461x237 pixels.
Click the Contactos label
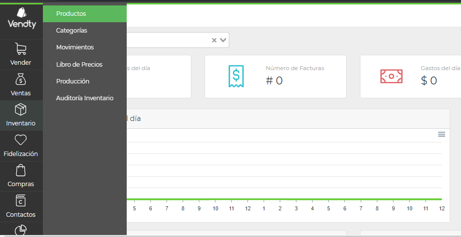(21, 214)
